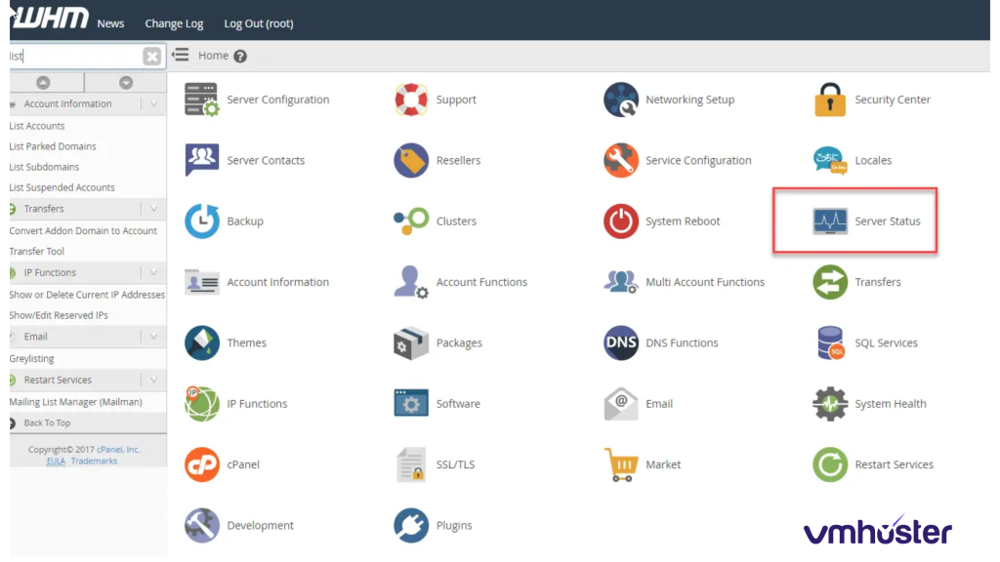1000x562 pixels.
Task: Click the System Reboot power icon
Action: pyautogui.click(x=622, y=221)
